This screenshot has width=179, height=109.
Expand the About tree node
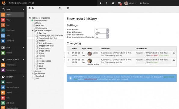tap(32, 71)
